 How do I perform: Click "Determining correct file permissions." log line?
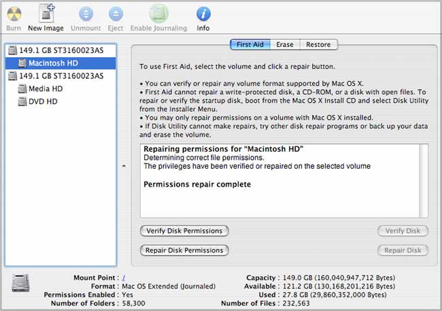point(204,157)
